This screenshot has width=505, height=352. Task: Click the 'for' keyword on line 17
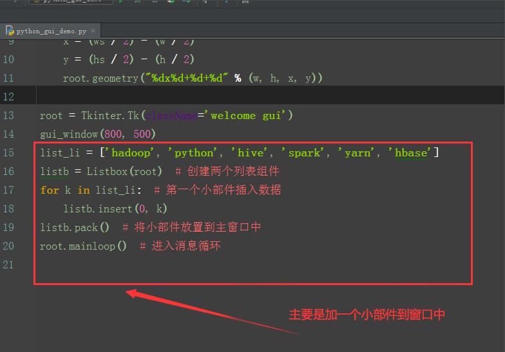(50, 190)
